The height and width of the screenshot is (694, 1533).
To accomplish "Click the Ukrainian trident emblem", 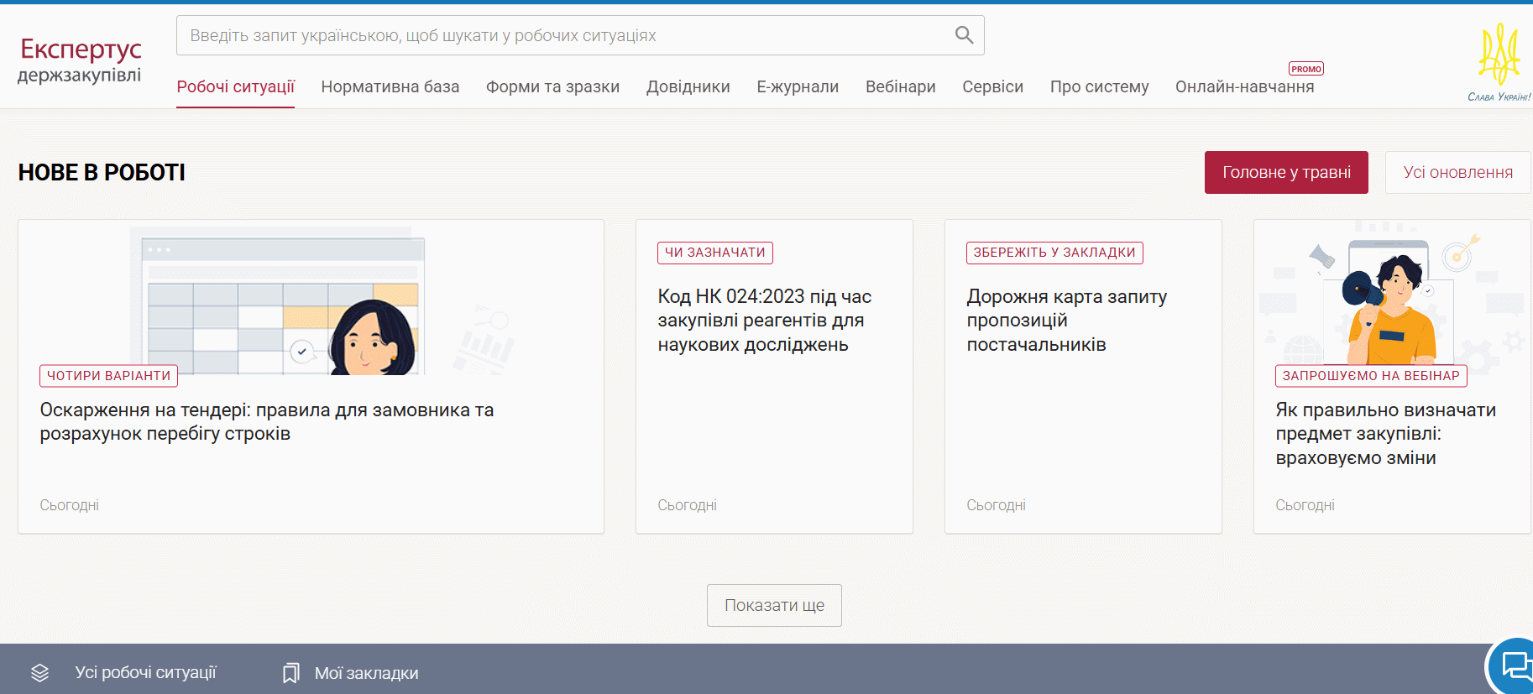I will tap(1499, 55).
